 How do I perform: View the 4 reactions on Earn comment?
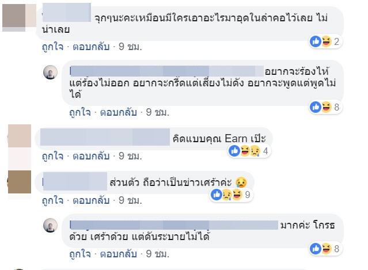pyautogui.click(x=248, y=151)
